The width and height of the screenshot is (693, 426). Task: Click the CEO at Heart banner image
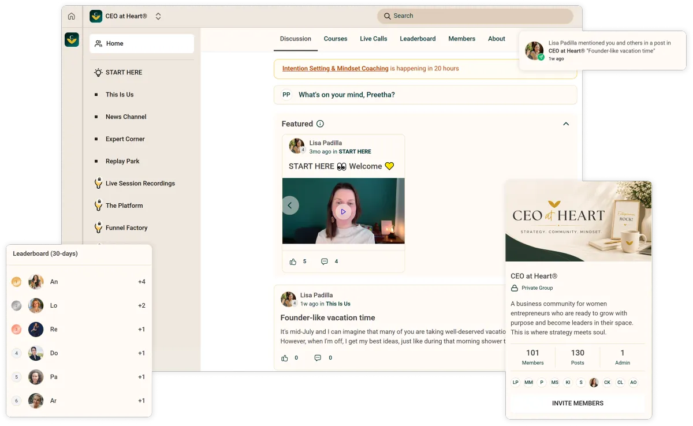[579, 222]
